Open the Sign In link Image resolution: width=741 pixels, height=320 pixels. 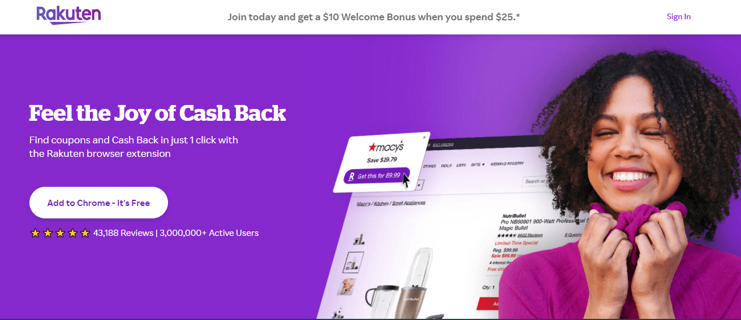point(679,16)
